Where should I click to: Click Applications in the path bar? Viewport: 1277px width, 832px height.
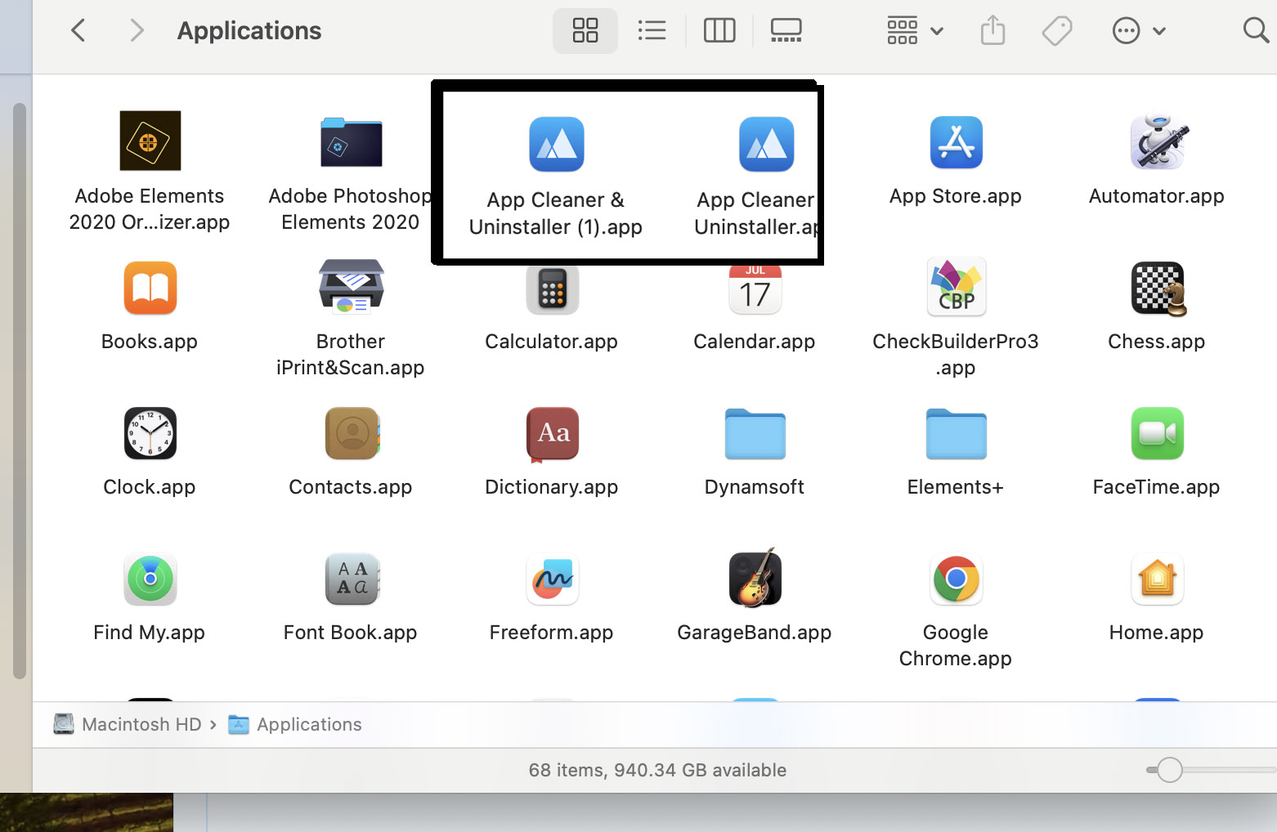294,724
